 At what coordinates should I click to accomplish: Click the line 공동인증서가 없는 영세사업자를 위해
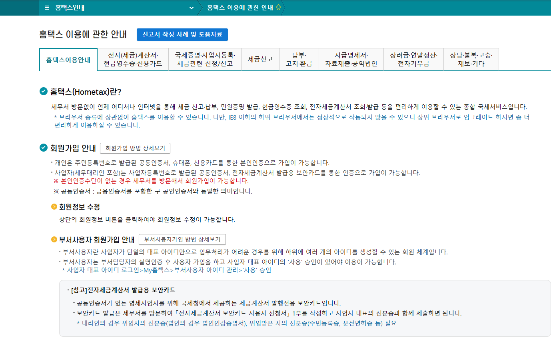click(209, 303)
